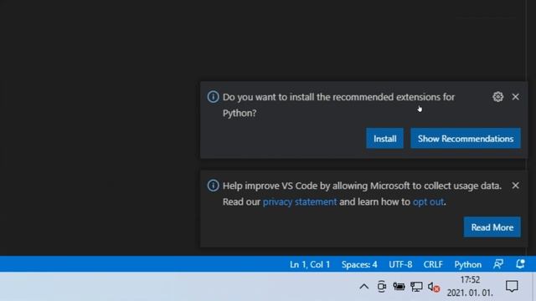Open the taskbar clock showing 17:52
536x301 pixels.
point(470,286)
